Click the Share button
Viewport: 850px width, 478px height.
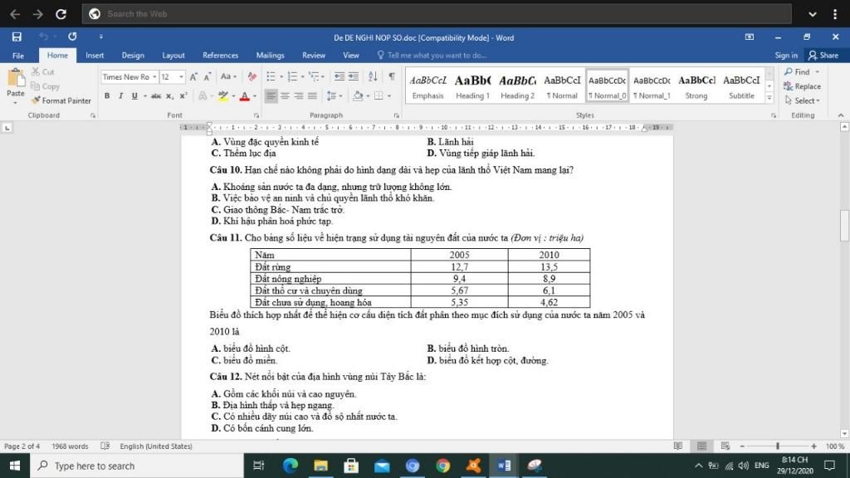pyautogui.click(x=823, y=56)
